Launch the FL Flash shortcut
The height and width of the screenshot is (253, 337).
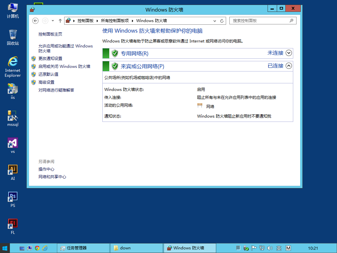[x=13, y=227]
